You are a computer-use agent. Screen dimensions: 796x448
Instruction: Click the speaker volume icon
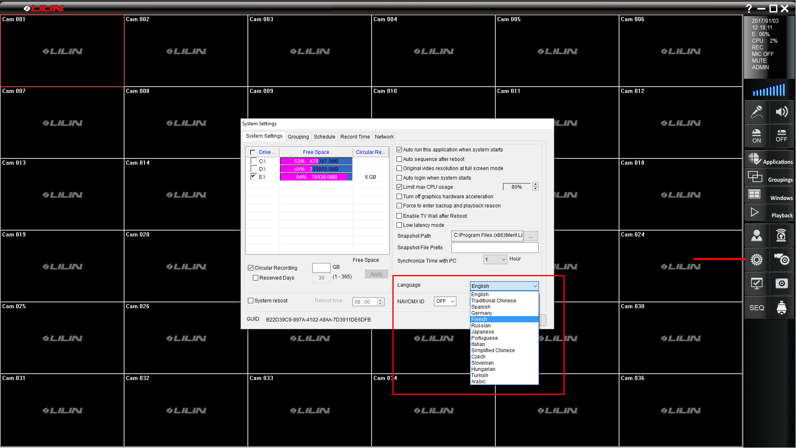point(781,112)
